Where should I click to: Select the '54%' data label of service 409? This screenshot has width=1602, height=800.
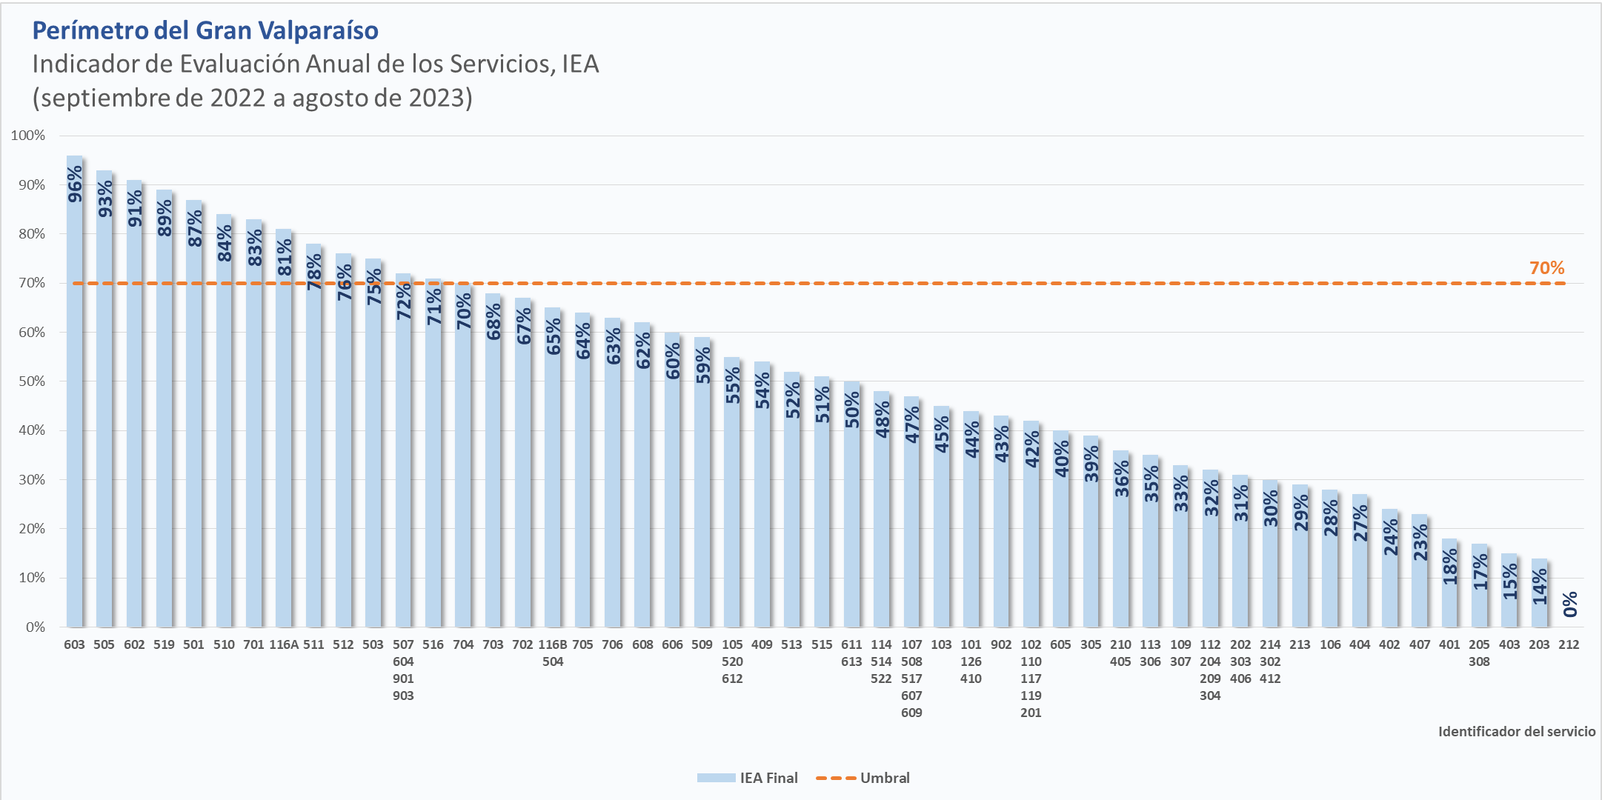point(762,390)
